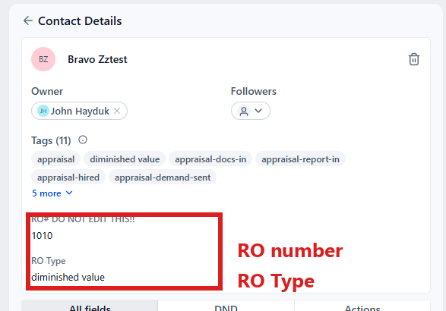Viewport: 446px width, 311px height.
Task: Click the RO number field value 1010
Action: click(x=42, y=235)
